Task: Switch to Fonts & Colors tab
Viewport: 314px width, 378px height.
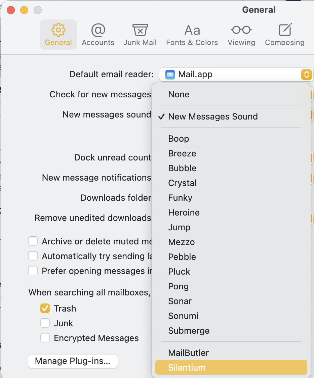Action: coord(192,35)
